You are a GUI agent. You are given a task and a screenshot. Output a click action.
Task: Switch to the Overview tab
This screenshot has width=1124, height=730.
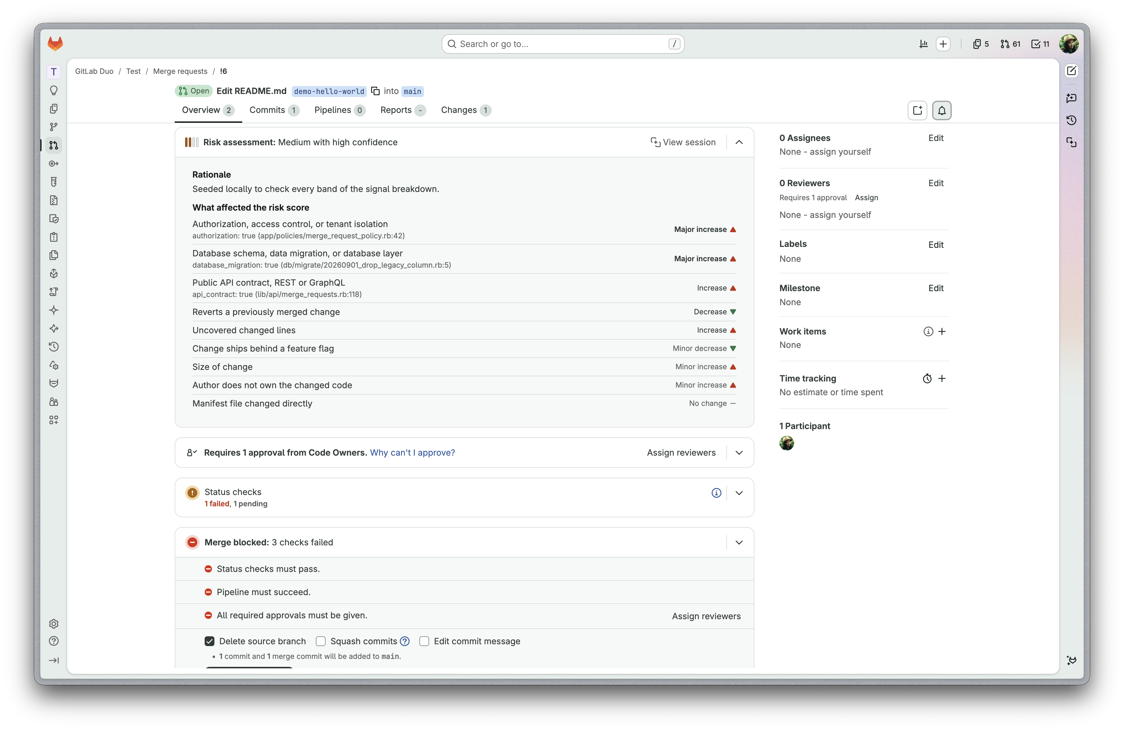click(208, 110)
